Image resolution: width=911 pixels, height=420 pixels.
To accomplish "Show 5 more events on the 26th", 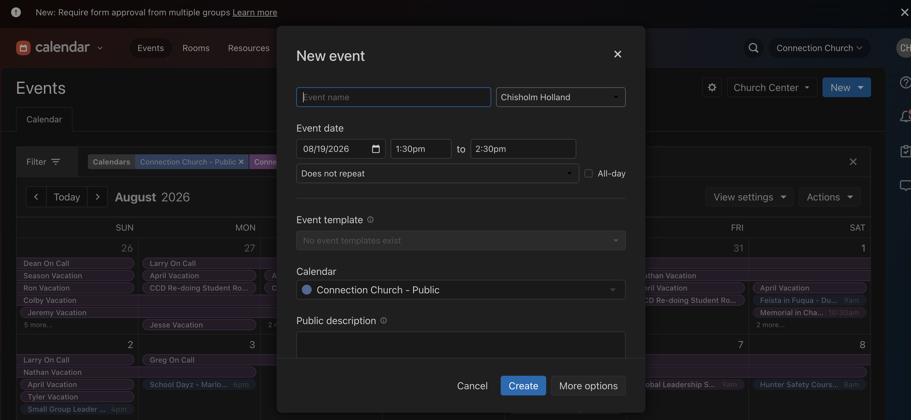I will (x=38, y=325).
